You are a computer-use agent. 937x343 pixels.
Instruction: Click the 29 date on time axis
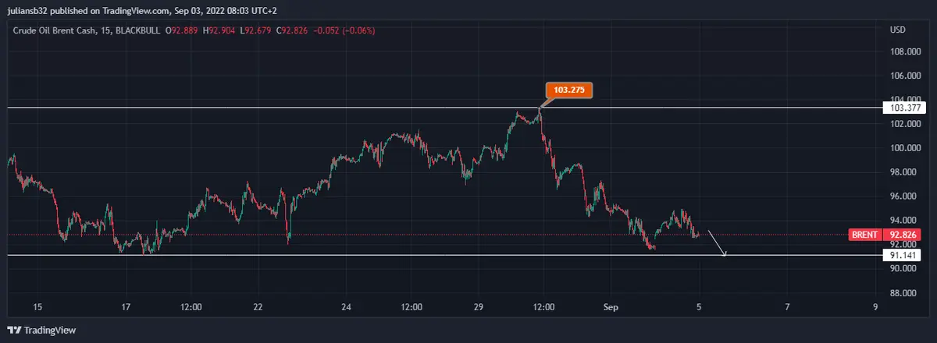479,307
